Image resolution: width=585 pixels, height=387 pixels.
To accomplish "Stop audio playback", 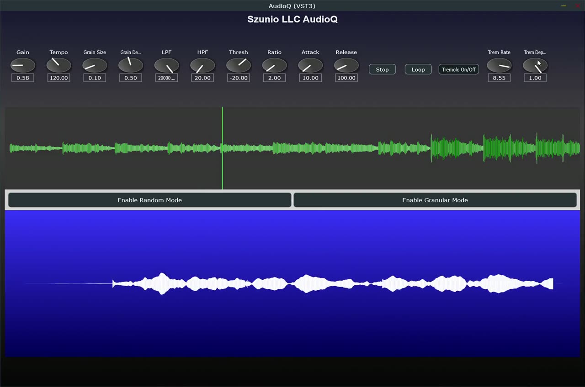I will tap(382, 69).
